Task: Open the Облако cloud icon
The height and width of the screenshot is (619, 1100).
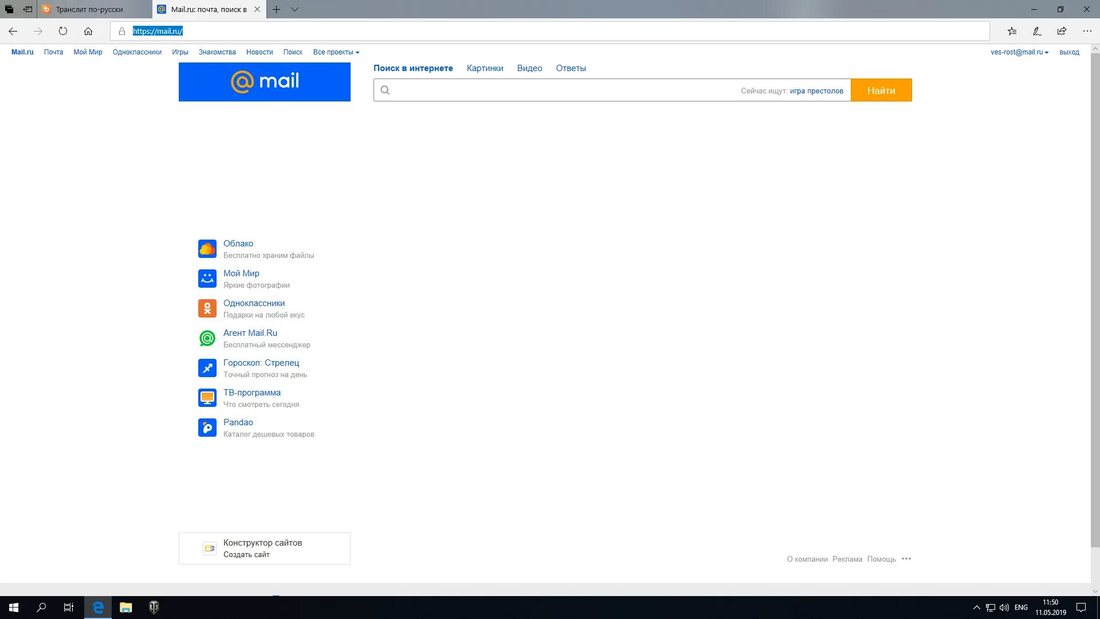Action: pos(207,249)
